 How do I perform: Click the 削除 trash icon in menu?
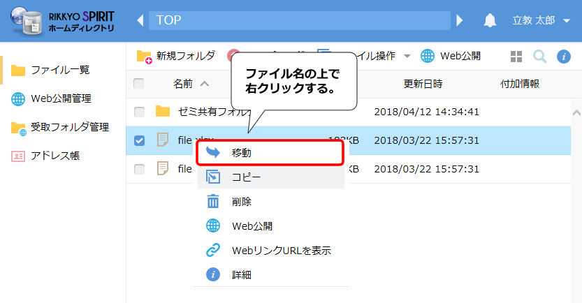point(213,201)
